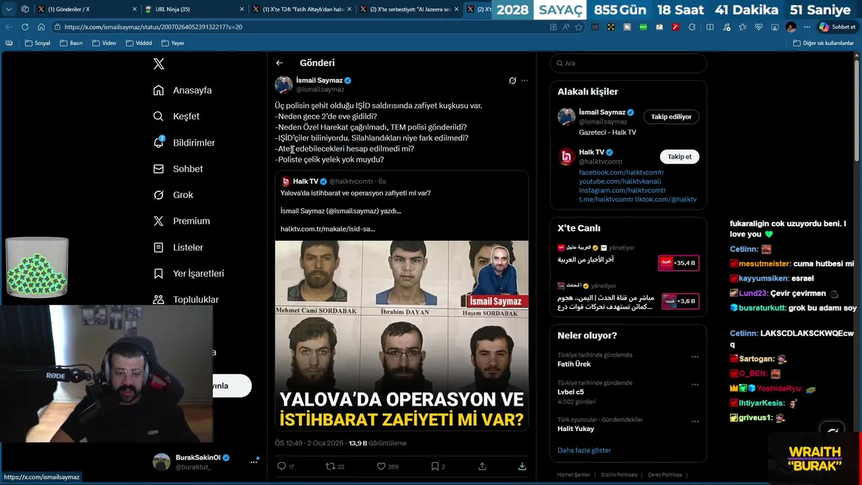Open the instagram.com/halktvcomtr link

622,191
